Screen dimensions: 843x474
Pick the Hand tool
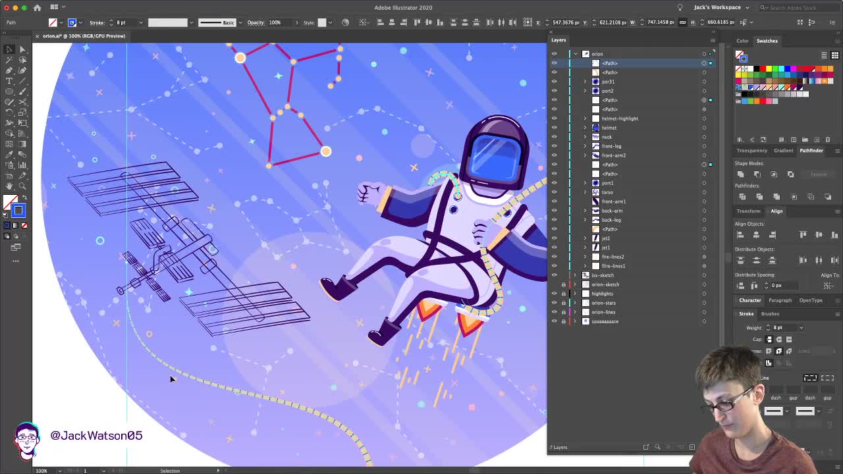(x=9, y=186)
